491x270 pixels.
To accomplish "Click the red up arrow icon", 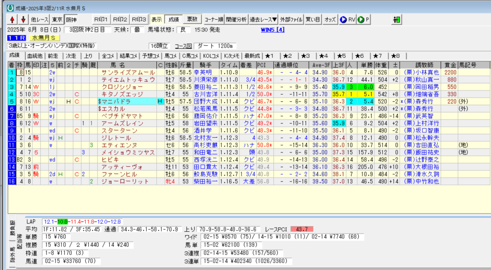I will (12, 20).
